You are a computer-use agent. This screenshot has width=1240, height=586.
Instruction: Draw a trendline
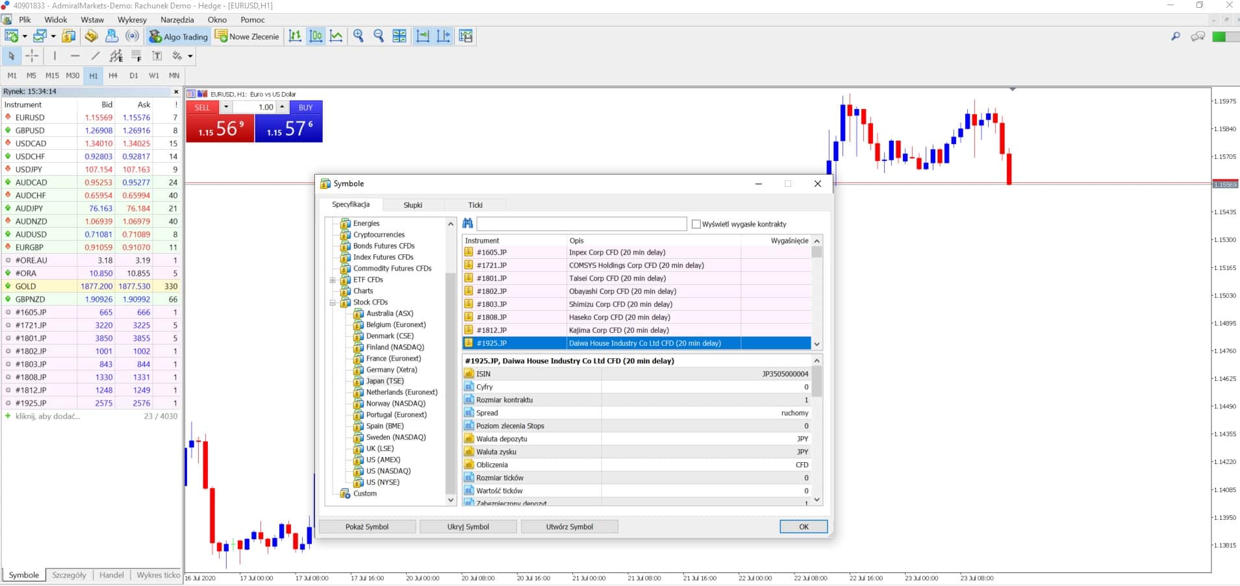click(x=95, y=56)
